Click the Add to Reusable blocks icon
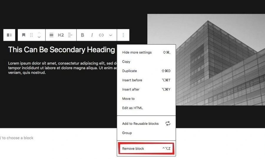 click(x=168, y=124)
